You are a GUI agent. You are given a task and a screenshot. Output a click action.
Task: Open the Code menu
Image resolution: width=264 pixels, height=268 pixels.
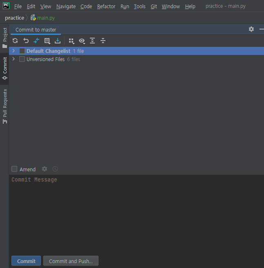[x=86, y=6]
